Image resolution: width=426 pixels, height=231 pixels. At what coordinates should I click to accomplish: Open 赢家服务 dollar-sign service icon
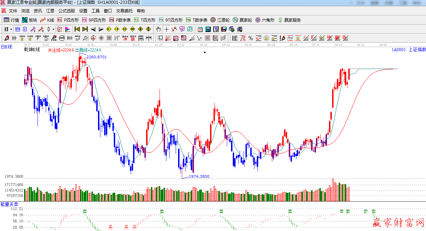click(289, 20)
